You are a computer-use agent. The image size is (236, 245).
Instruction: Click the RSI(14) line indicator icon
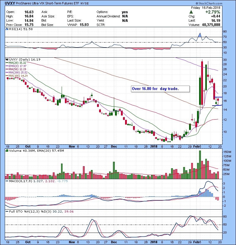7,29
